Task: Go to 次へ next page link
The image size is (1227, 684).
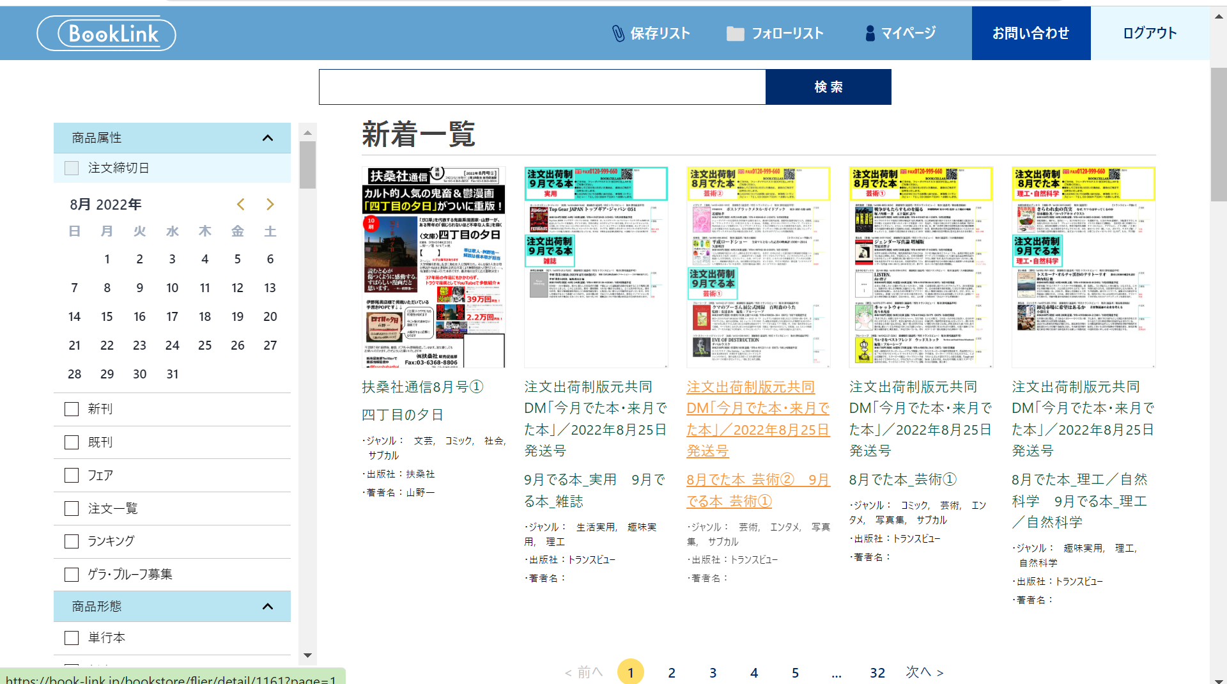Action: (925, 672)
